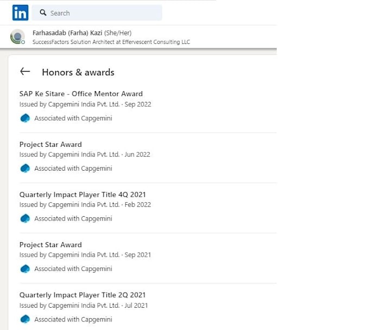Go back using the left arrow
This screenshot has width=369, height=330.
click(x=25, y=72)
